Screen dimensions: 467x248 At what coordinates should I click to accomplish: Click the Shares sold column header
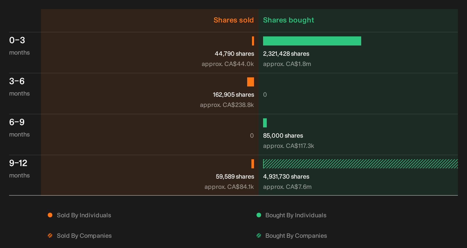pyautogui.click(x=234, y=20)
